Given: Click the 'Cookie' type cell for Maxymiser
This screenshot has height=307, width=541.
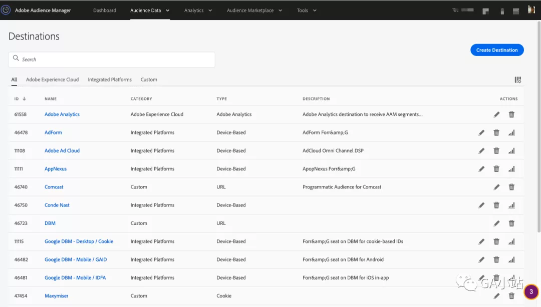Looking at the screenshot, I should [224, 296].
